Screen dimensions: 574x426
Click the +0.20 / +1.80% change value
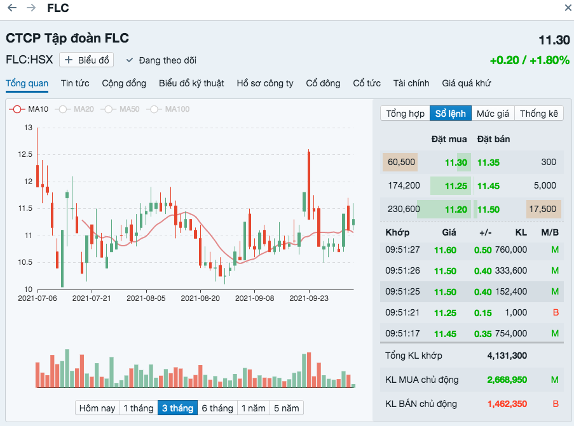(530, 60)
